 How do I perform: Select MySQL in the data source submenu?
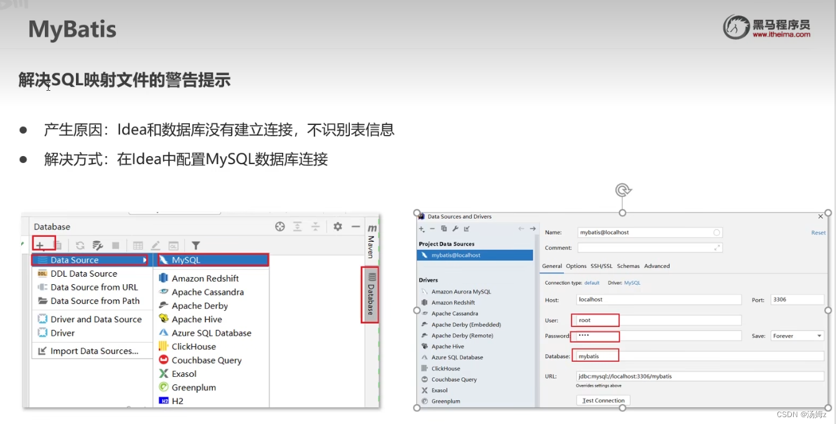click(x=212, y=260)
